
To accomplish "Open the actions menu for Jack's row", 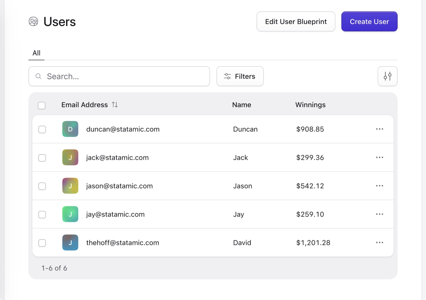I will point(379,158).
